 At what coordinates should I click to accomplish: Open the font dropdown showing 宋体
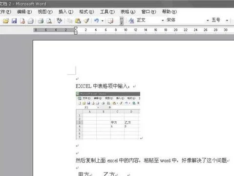pos(187,20)
